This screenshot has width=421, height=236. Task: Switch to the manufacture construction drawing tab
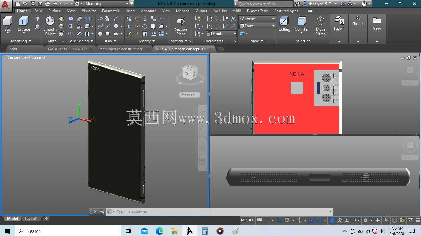tap(121, 49)
